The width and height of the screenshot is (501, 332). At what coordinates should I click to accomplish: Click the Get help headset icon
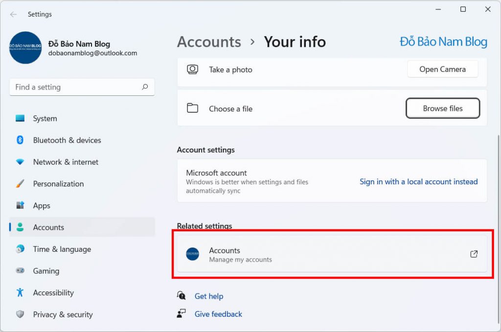(181, 295)
